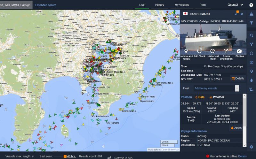Show the 24h Track
The image size is (256, 159).
pyautogui.click(x=200, y=51)
